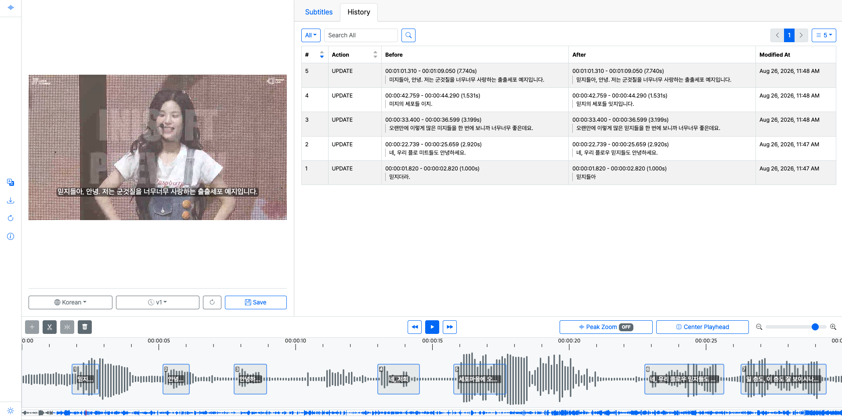Add a new subtitle with plus button
This screenshot has height=420, width=842.
32,327
